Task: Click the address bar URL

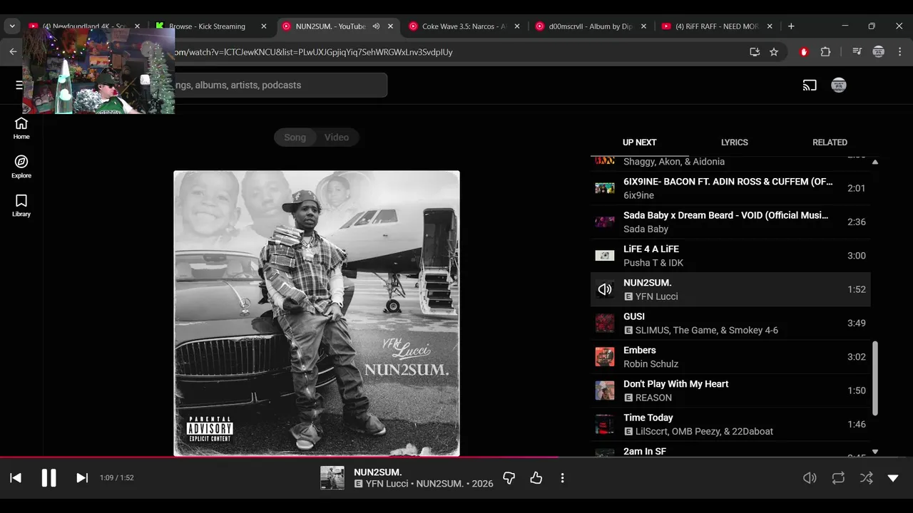Action: pyautogui.click(x=314, y=52)
